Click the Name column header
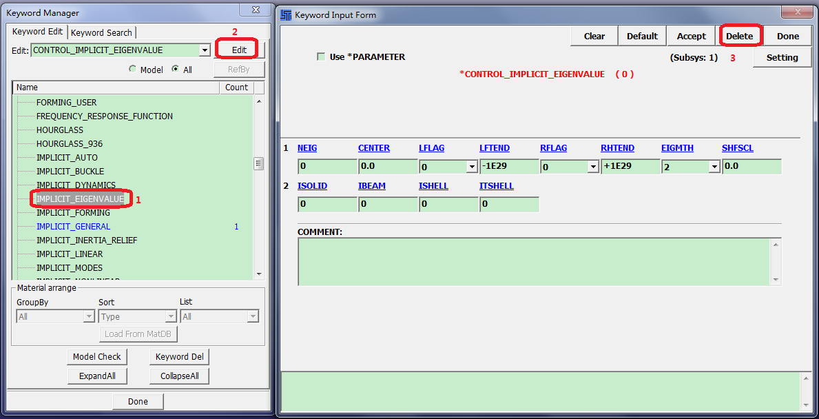 click(116, 88)
